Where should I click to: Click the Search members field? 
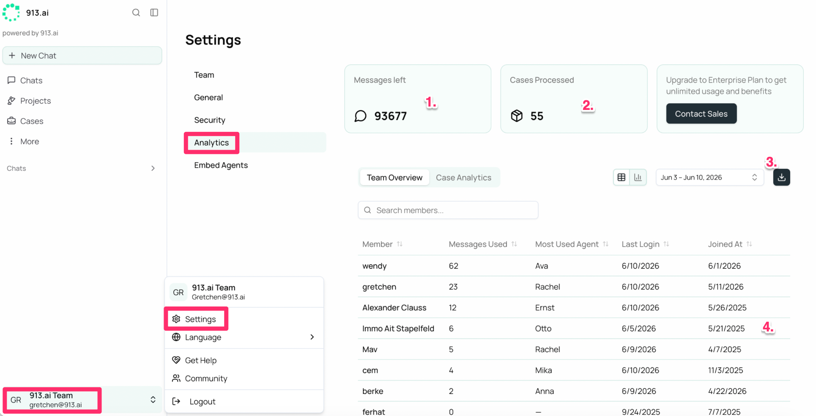448,210
